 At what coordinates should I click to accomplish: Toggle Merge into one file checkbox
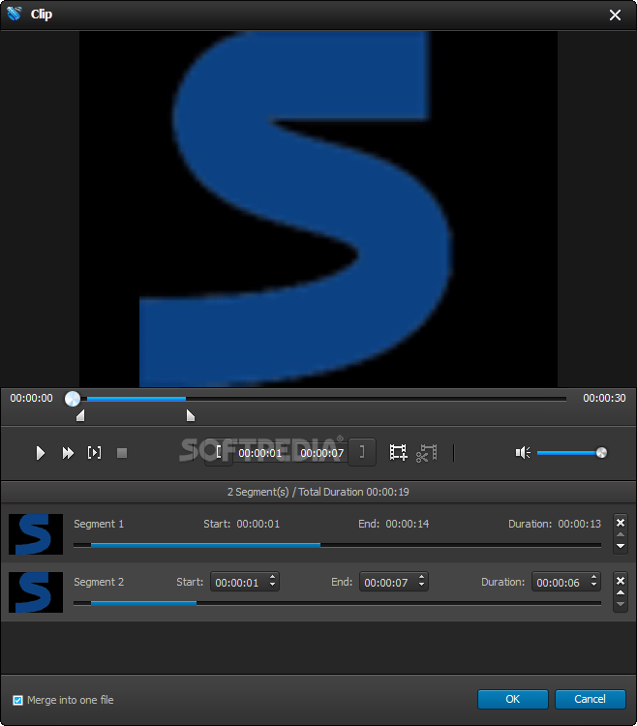point(17,700)
